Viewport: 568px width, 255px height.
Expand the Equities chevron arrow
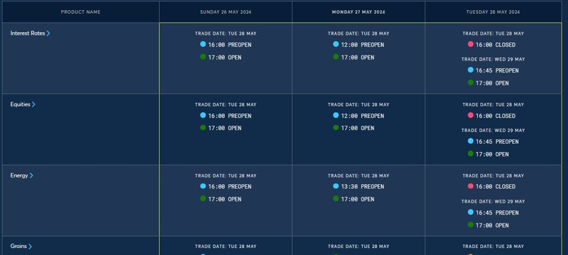pyautogui.click(x=33, y=104)
